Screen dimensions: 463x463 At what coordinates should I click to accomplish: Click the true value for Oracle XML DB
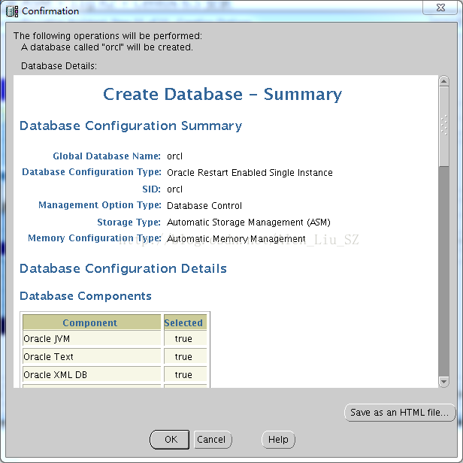[183, 375]
